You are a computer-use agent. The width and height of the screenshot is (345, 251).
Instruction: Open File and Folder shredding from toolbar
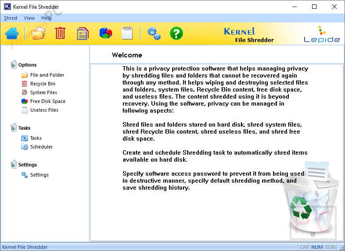(x=38, y=33)
